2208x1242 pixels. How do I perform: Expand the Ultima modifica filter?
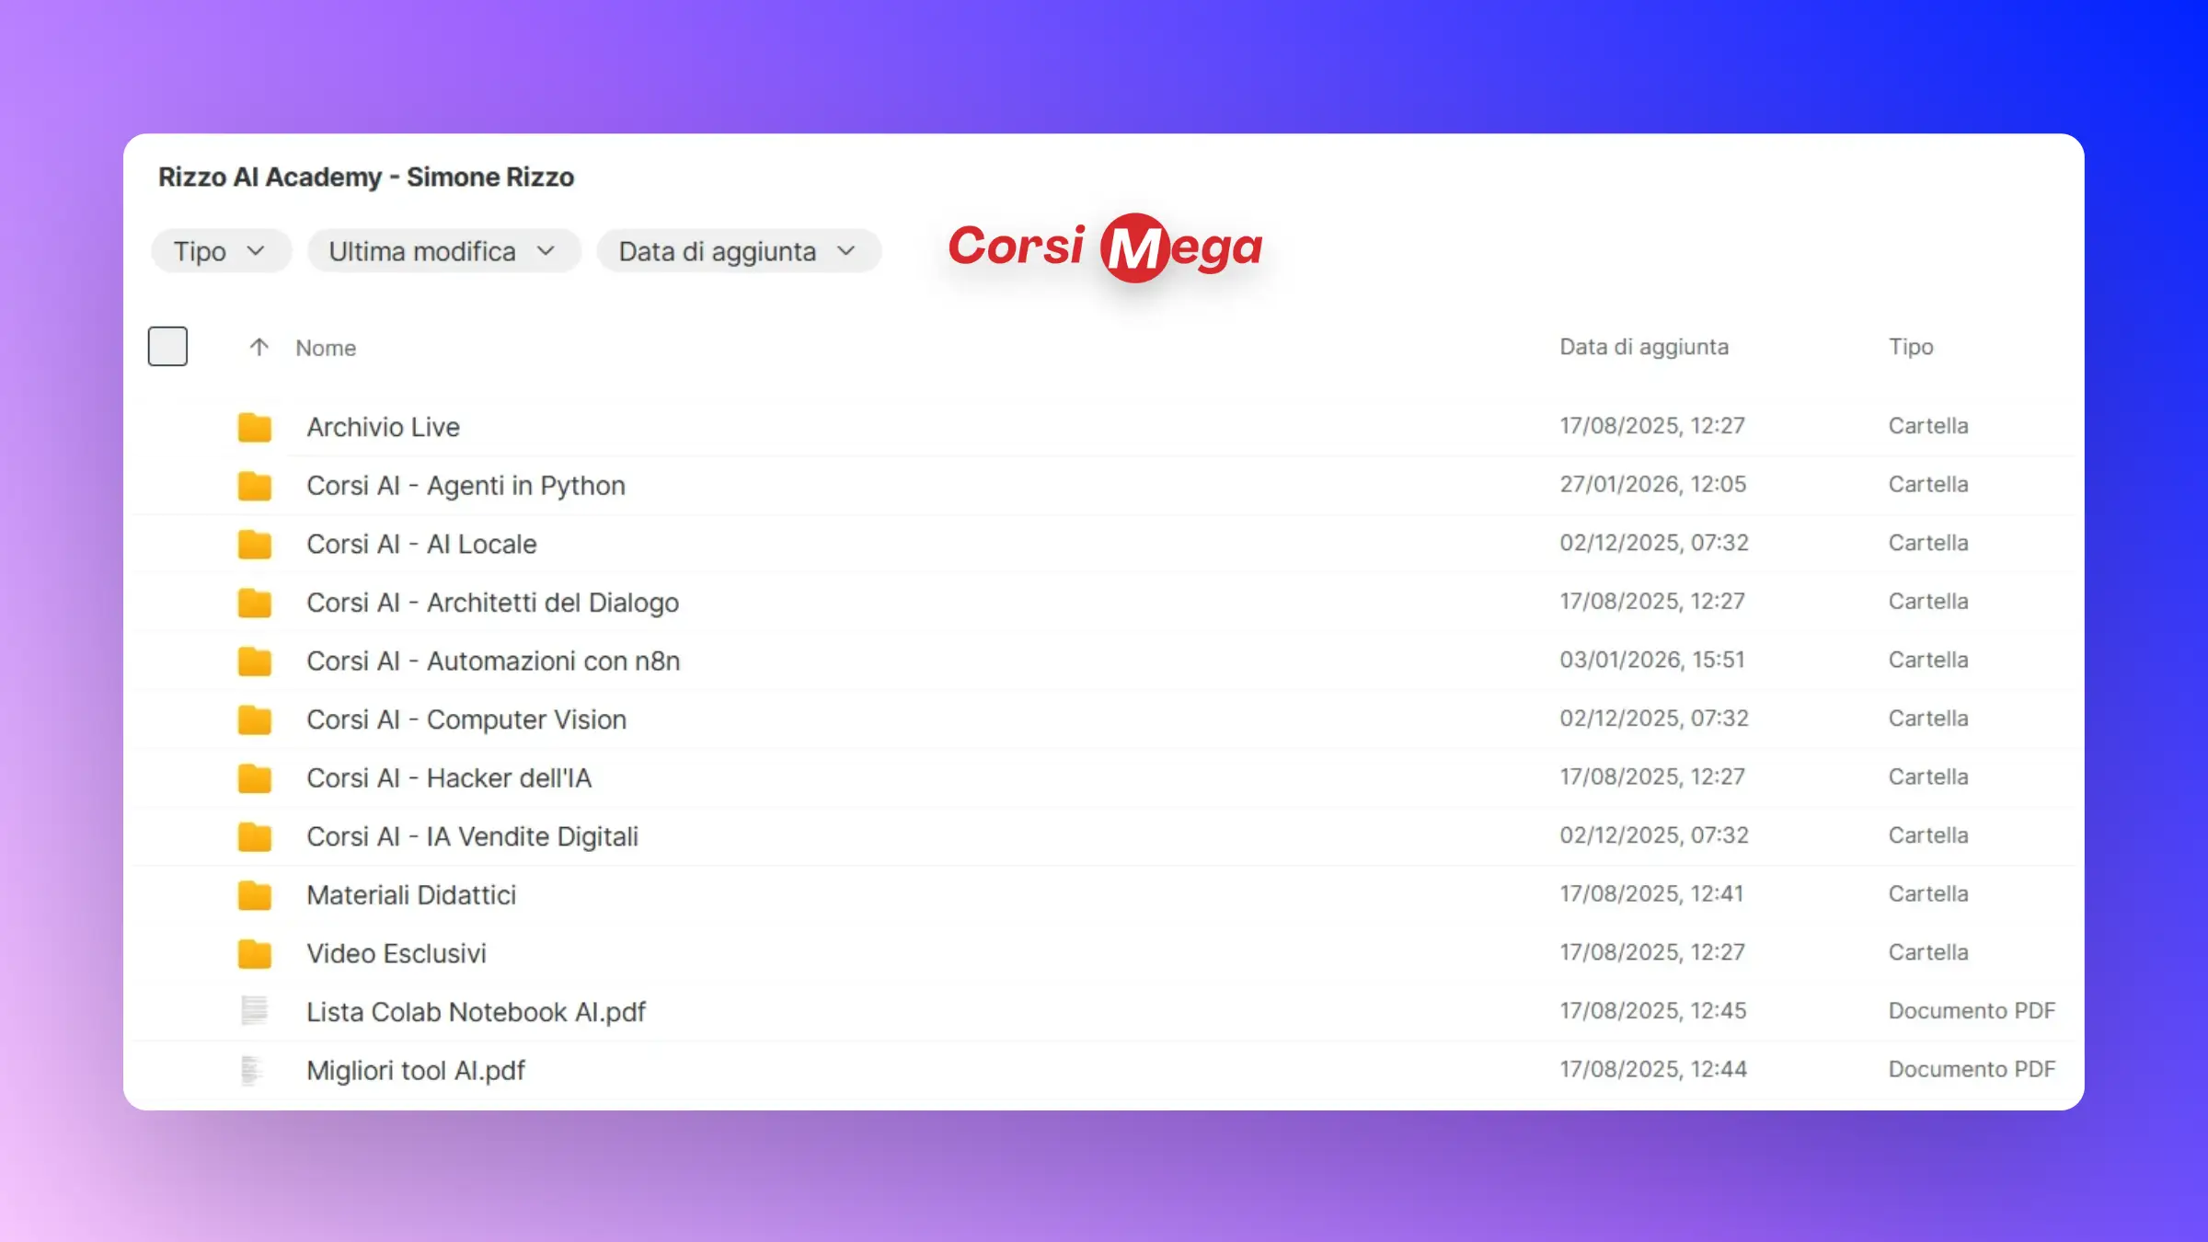click(443, 251)
